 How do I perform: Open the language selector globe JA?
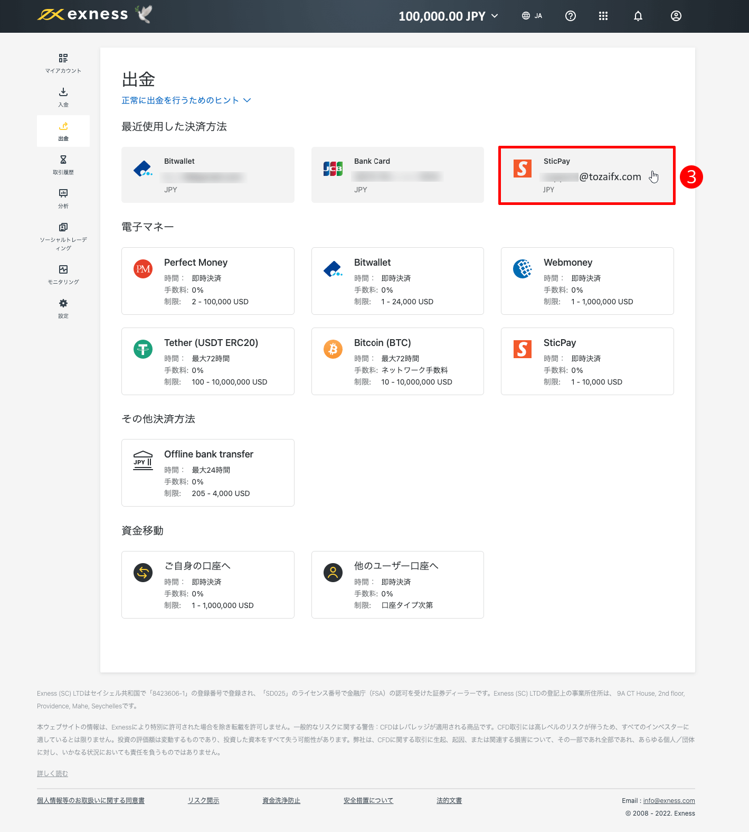[532, 16]
